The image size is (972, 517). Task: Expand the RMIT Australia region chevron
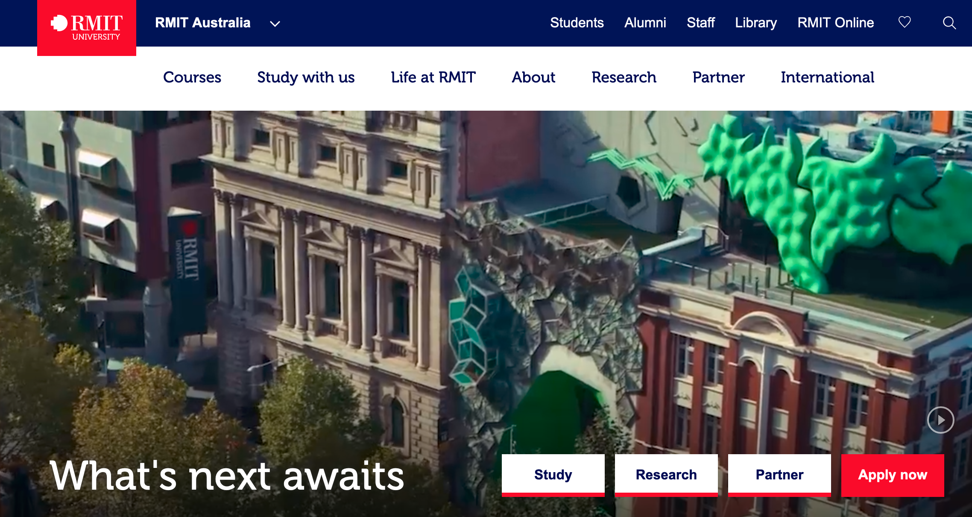275,24
